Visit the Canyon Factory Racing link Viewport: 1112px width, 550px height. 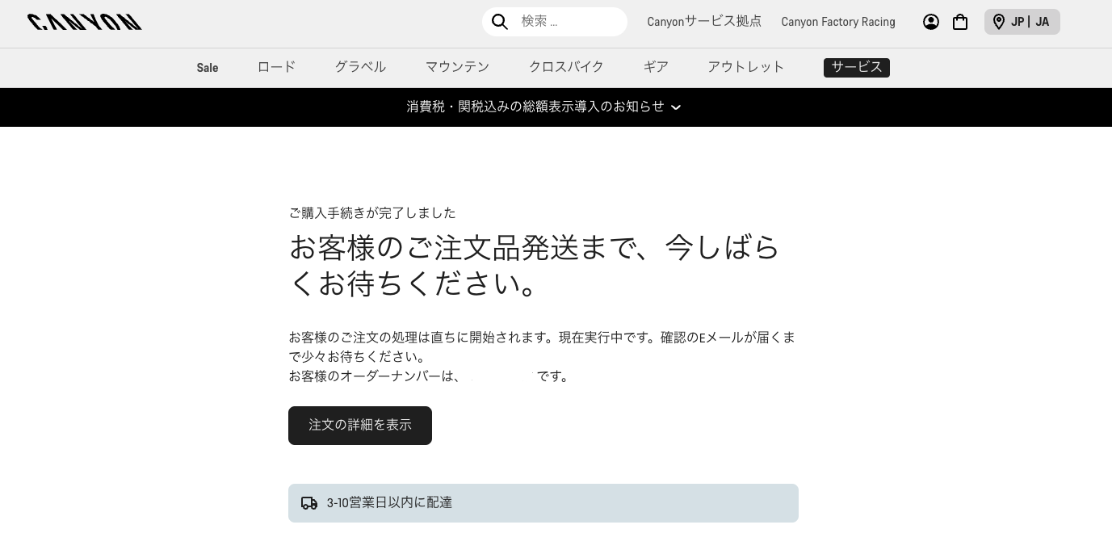pos(837,22)
